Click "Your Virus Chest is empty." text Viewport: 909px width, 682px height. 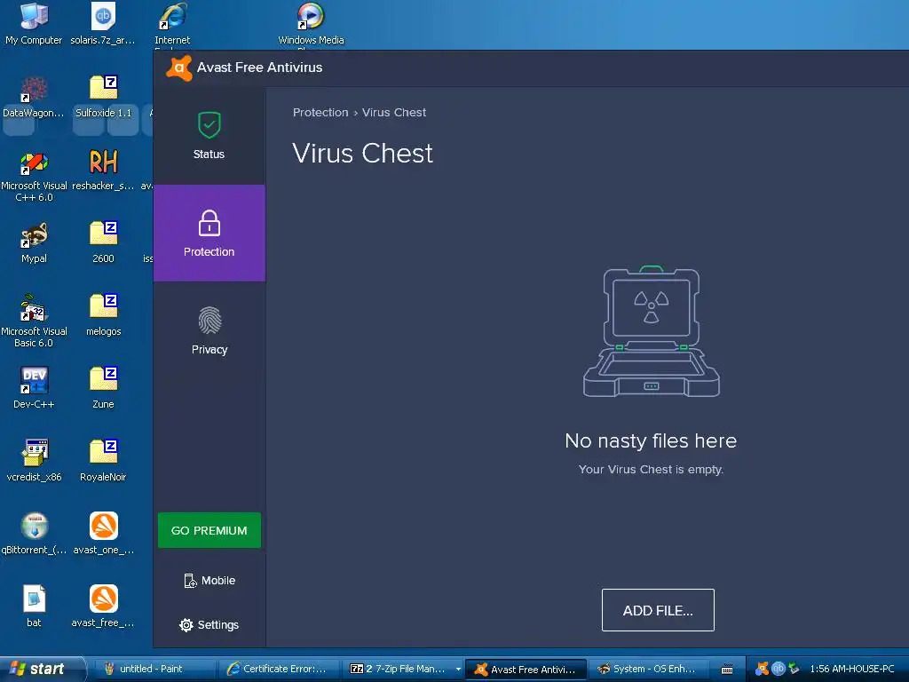click(x=651, y=469)
